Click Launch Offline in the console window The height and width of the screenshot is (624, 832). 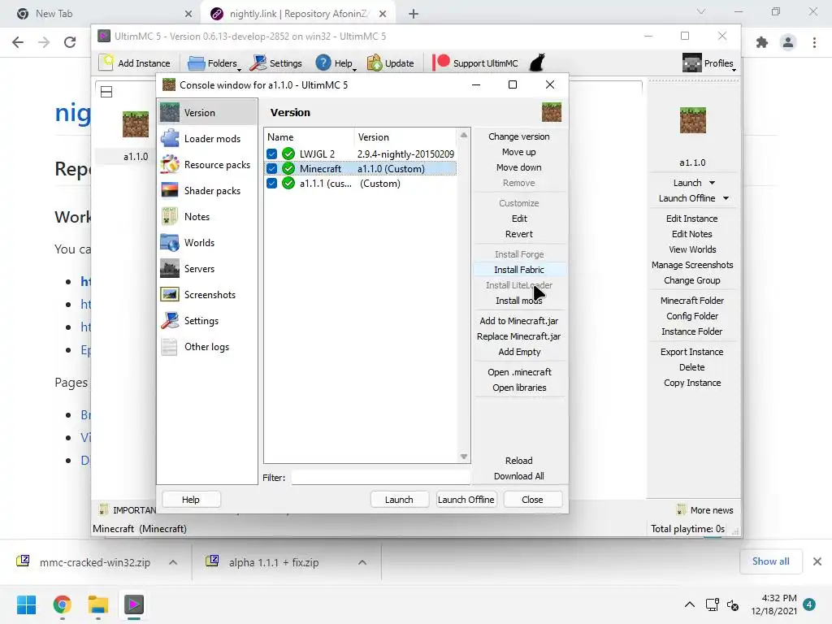(466, 500)
